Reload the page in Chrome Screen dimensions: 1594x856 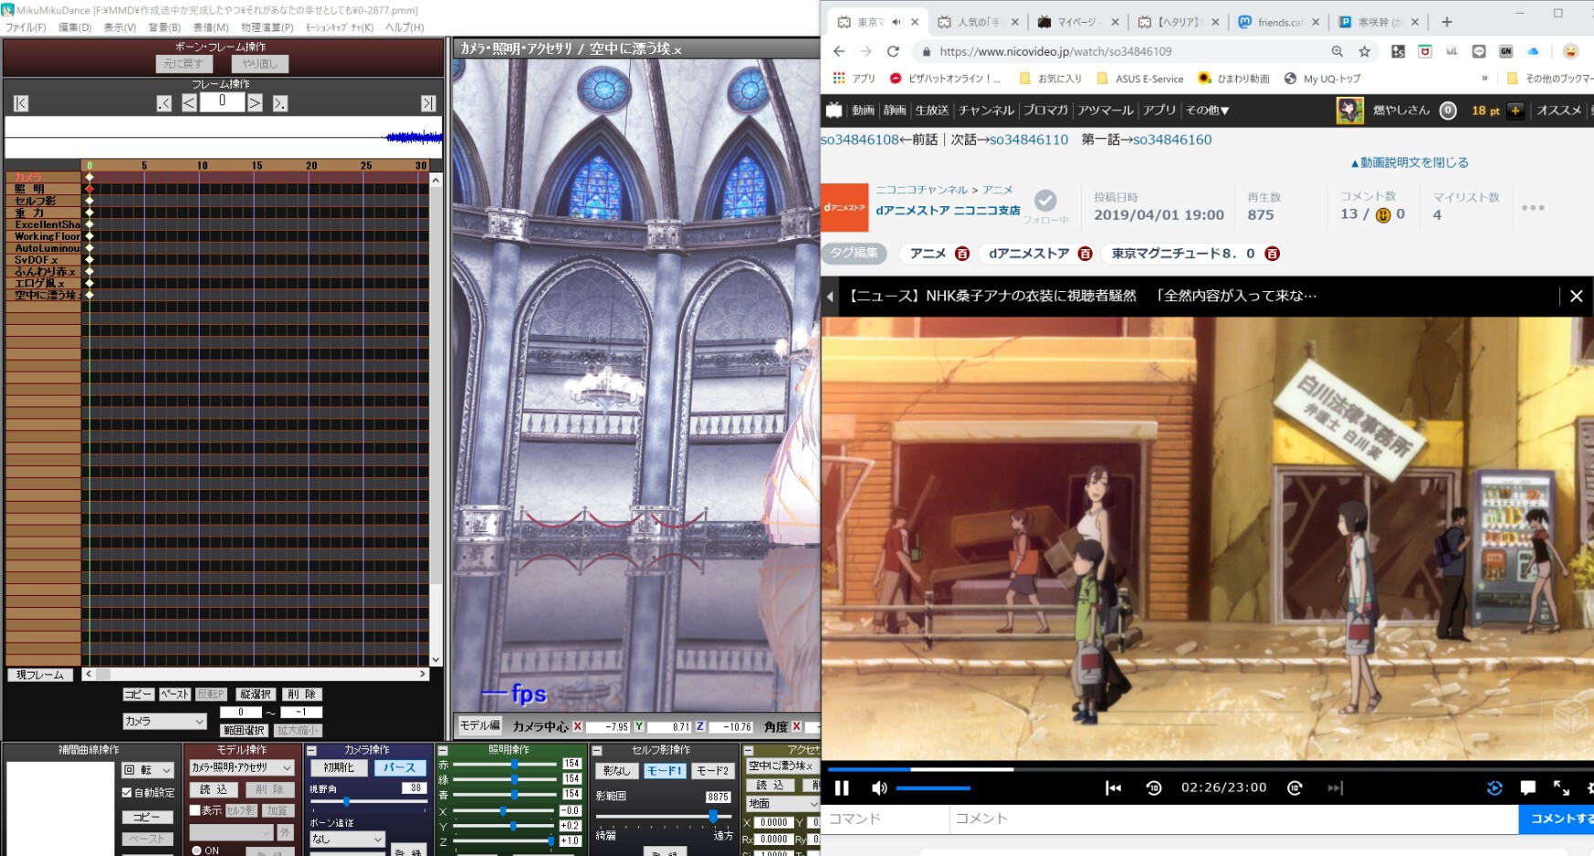tap(893, 52)
